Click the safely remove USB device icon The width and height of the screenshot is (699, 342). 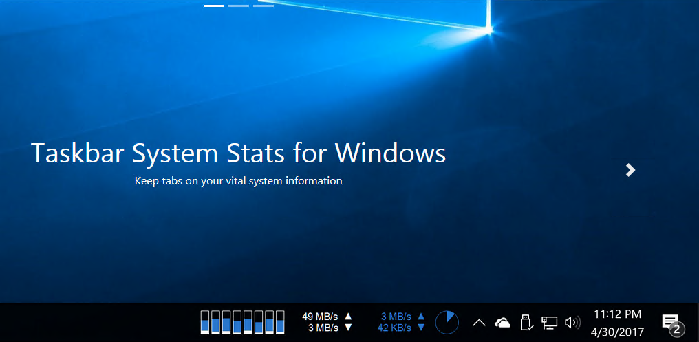click(526, 322)
